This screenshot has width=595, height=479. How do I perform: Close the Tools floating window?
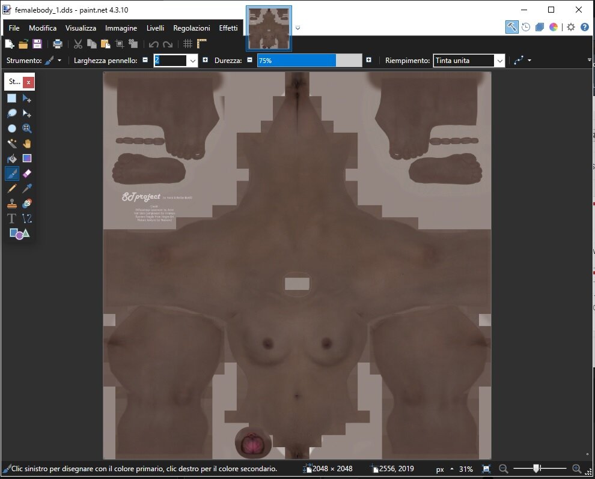pos(28,82)
